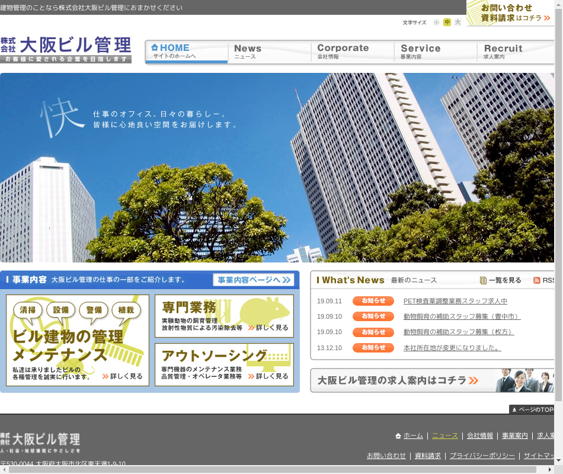The image size is (563, 474).
Task: Click the 事業内容ページへ button
Action: [x=253, y=280]
